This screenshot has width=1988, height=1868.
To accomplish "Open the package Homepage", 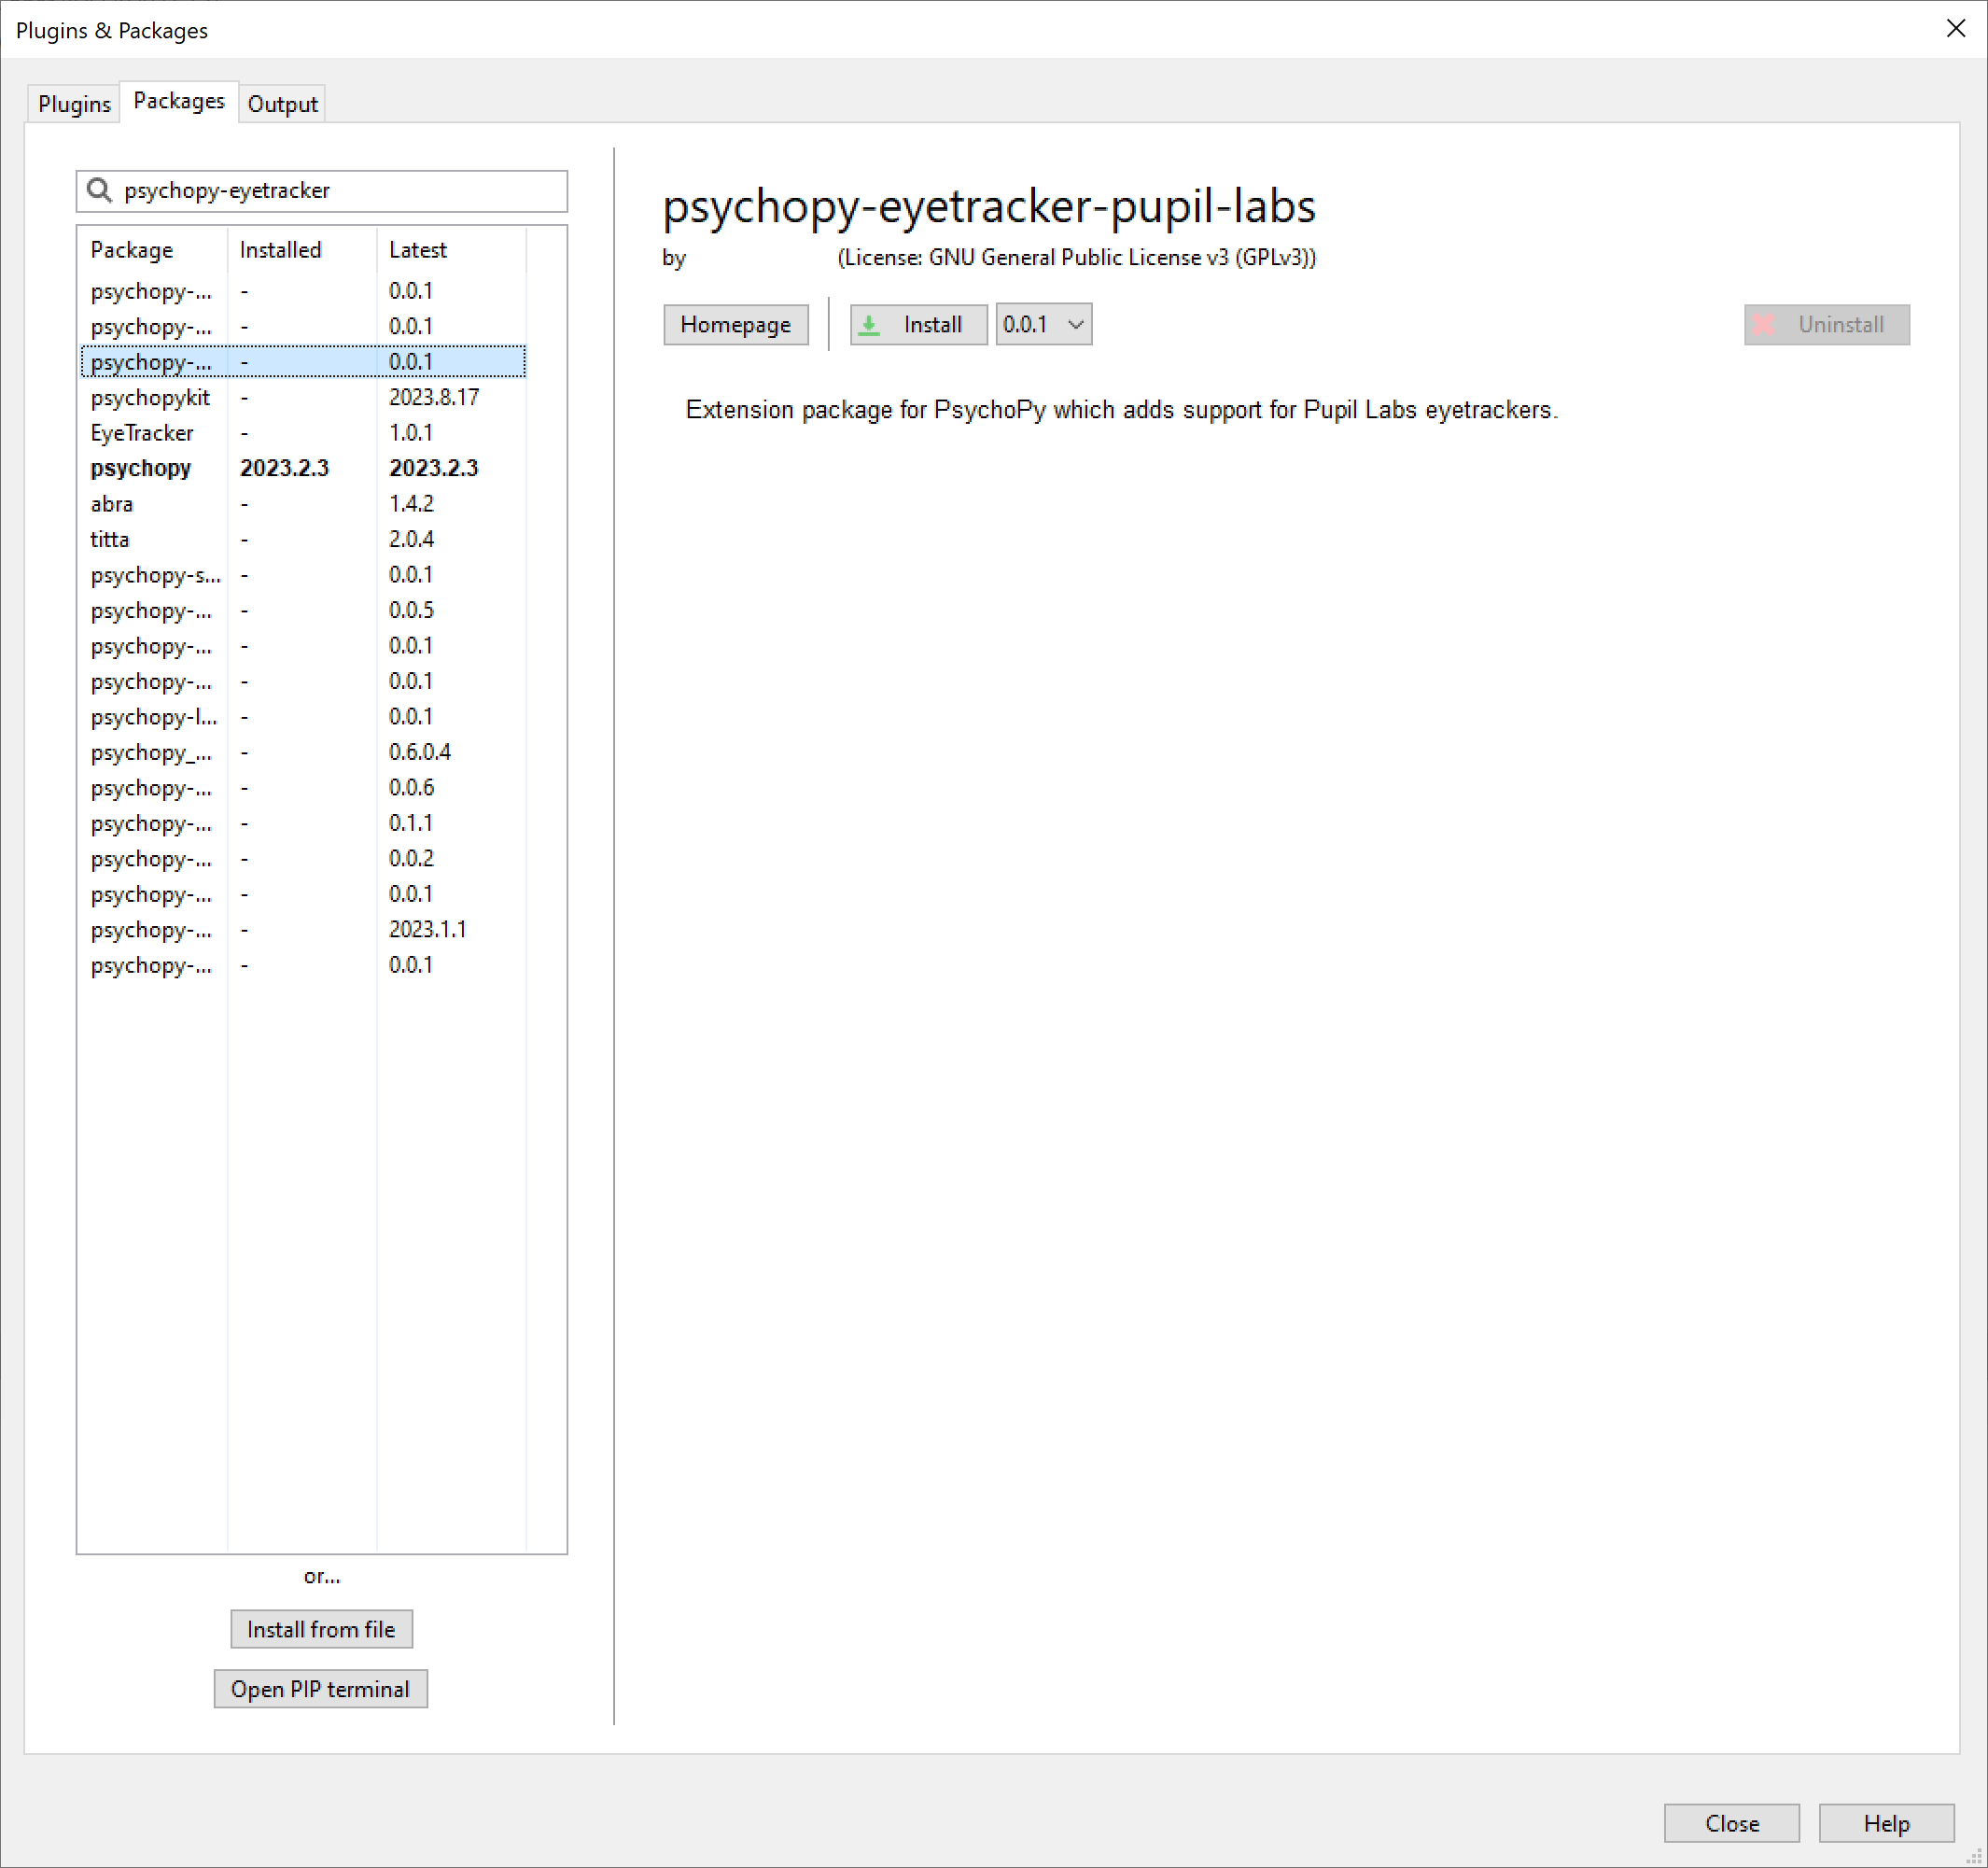I will pos(735,325).
